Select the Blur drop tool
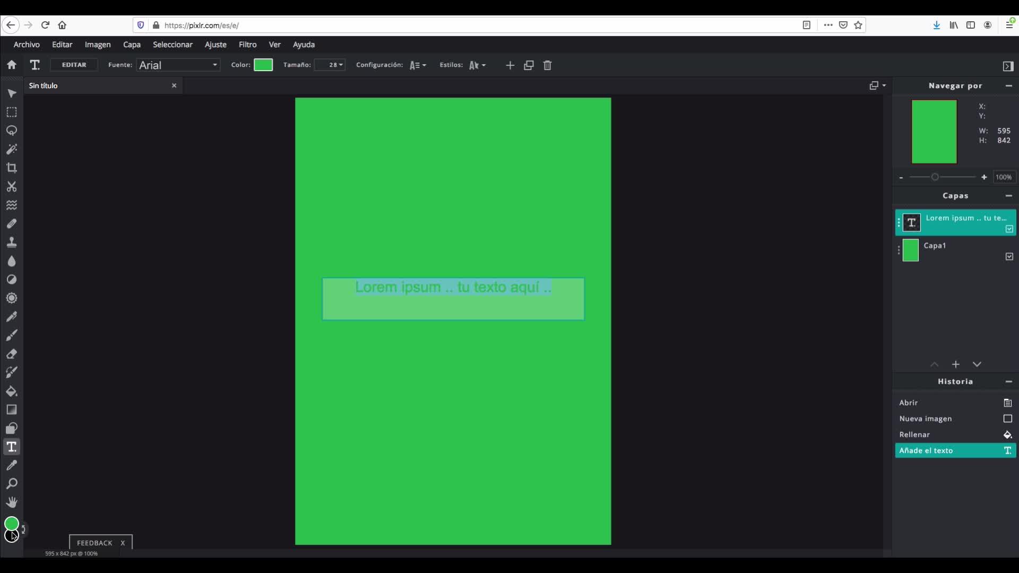The image size is (1019, 573). [12, 261]
